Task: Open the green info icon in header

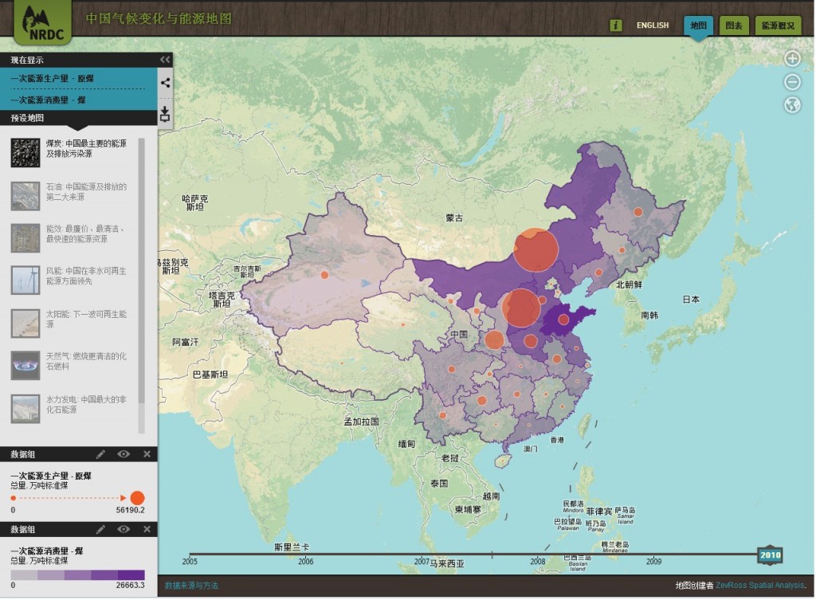Action: pyautogui.click(x=615, y=25)
